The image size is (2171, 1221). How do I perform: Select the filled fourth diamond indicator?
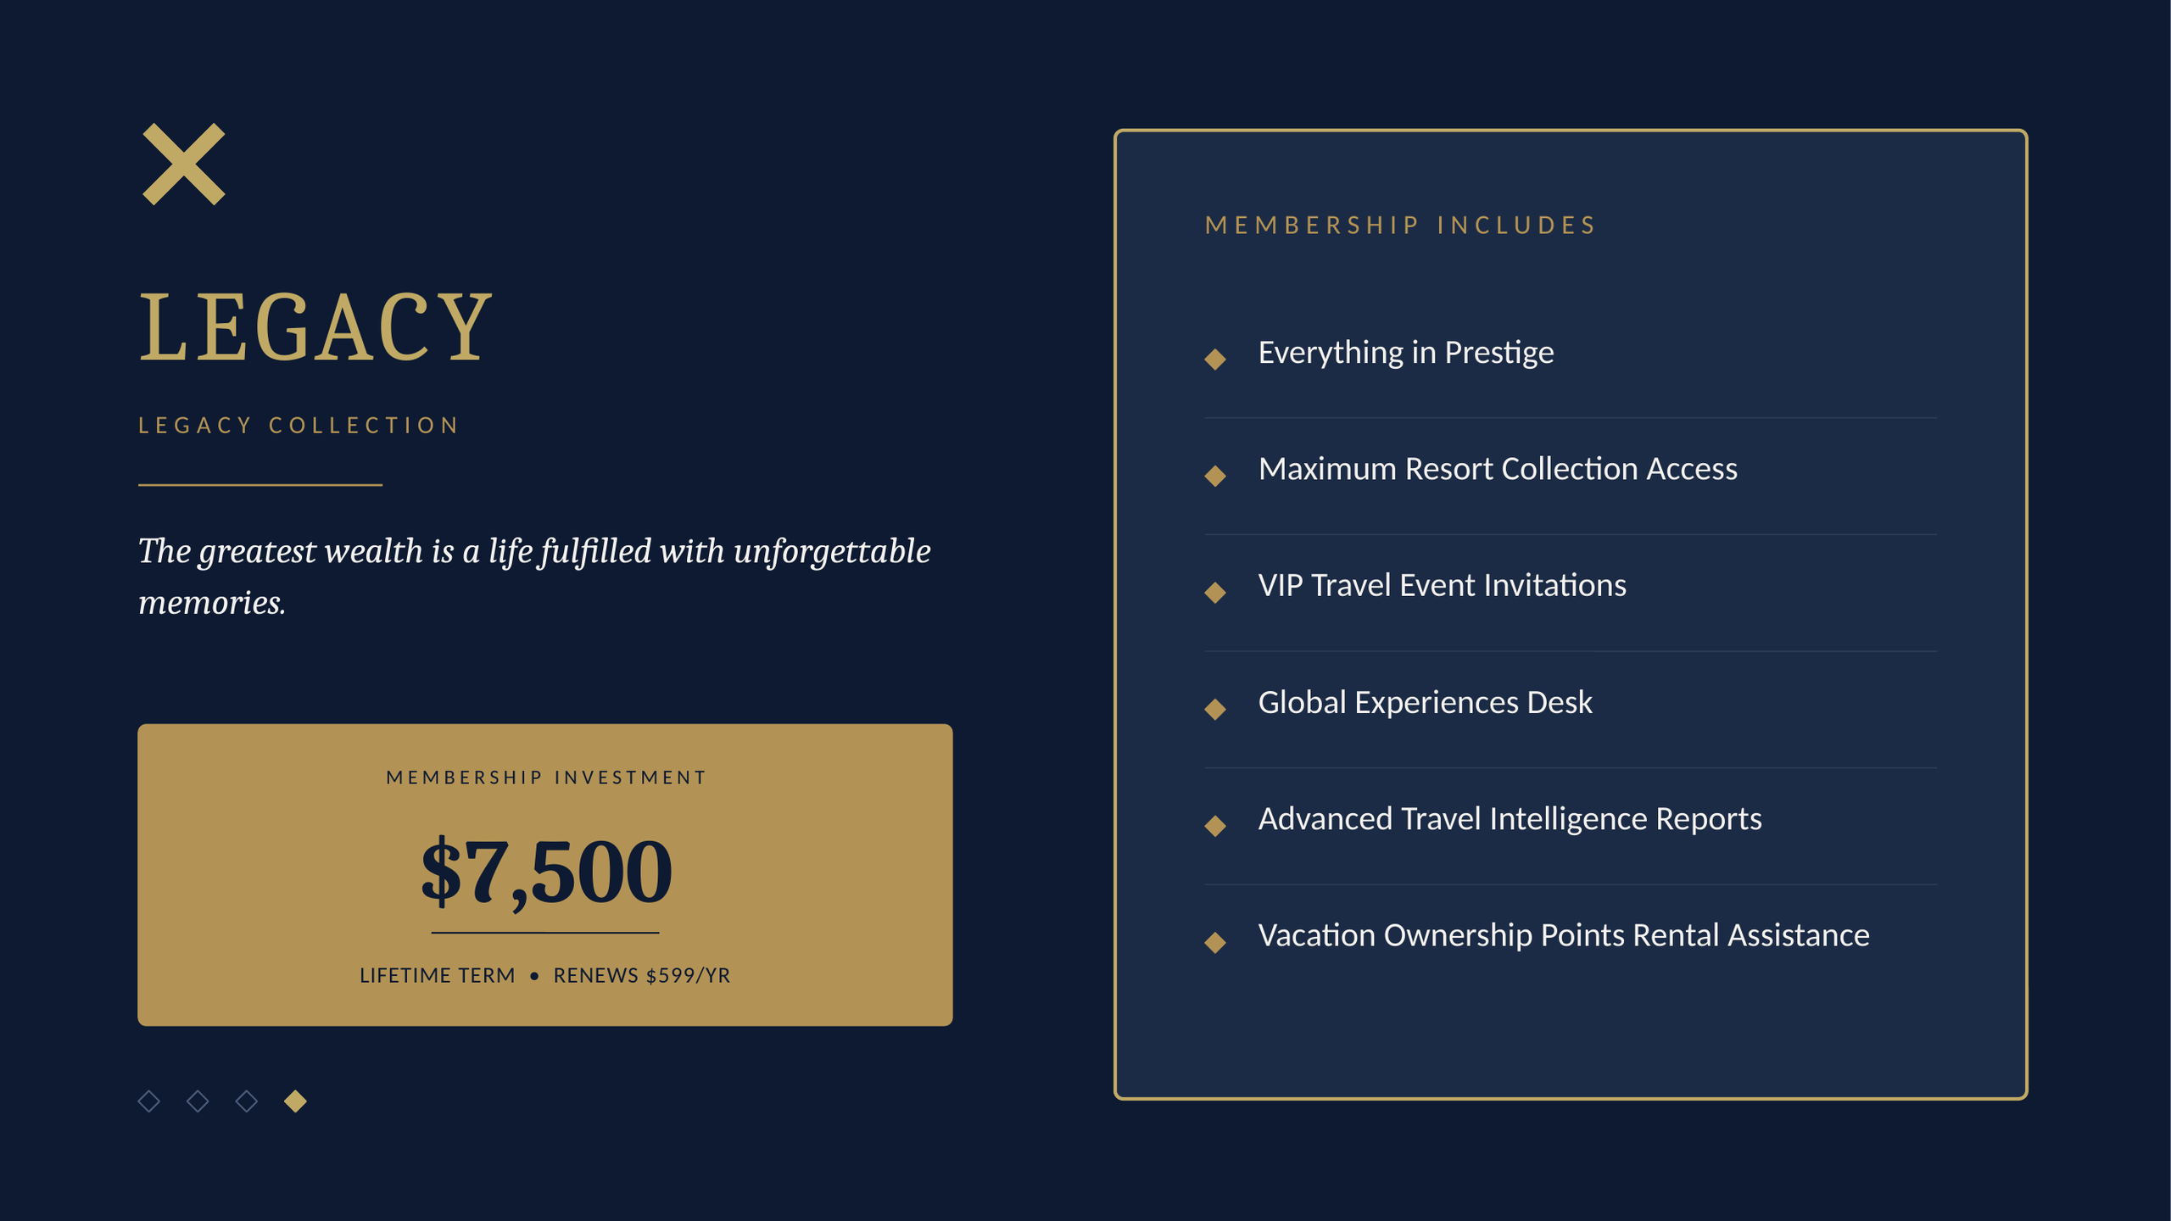[295, 1101]
